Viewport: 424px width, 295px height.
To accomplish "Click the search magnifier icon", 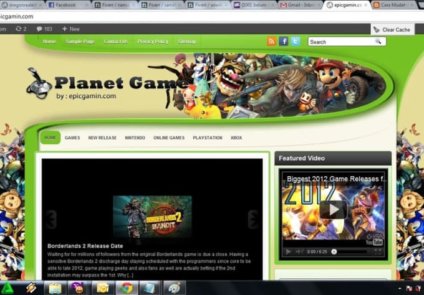I will [x=378, y=42].
